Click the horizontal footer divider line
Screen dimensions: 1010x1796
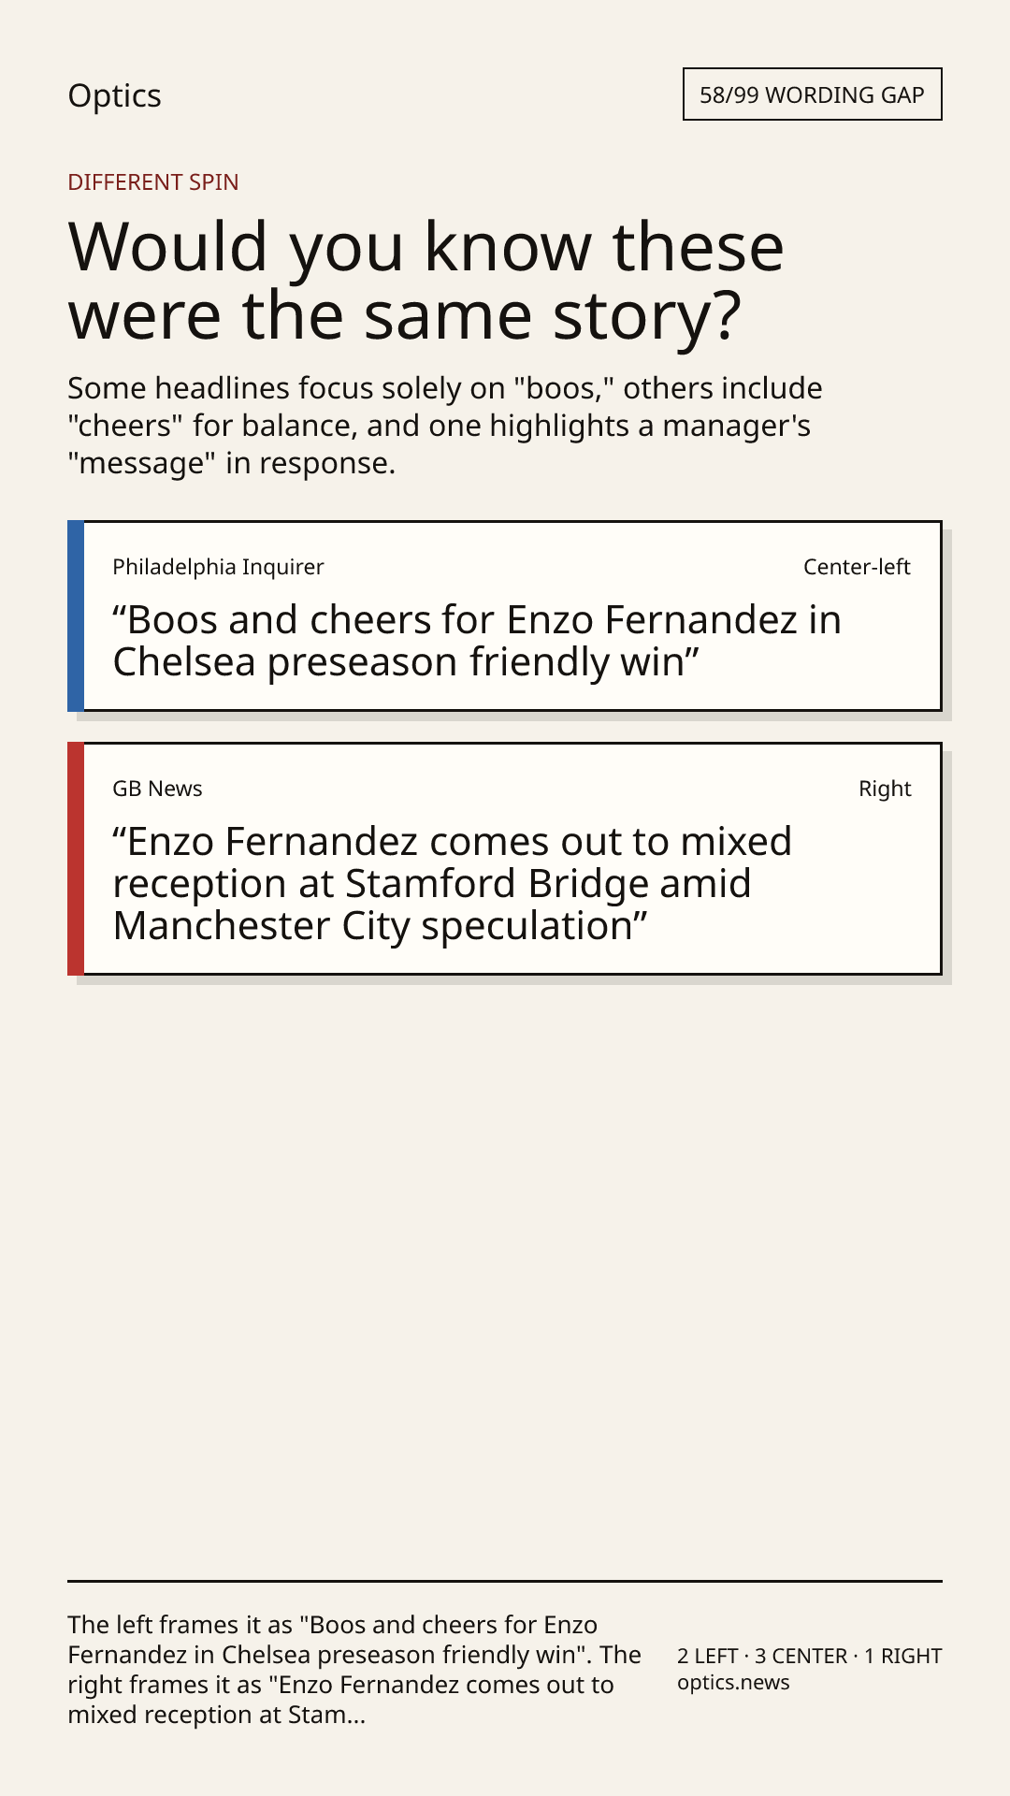pos(505,1581)
